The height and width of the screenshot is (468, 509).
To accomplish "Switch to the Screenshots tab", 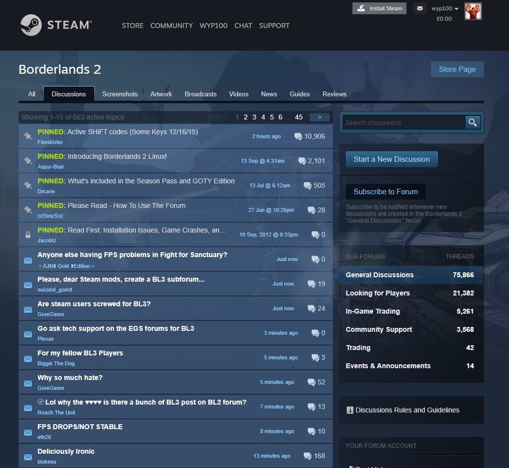I will coord(120,94).
